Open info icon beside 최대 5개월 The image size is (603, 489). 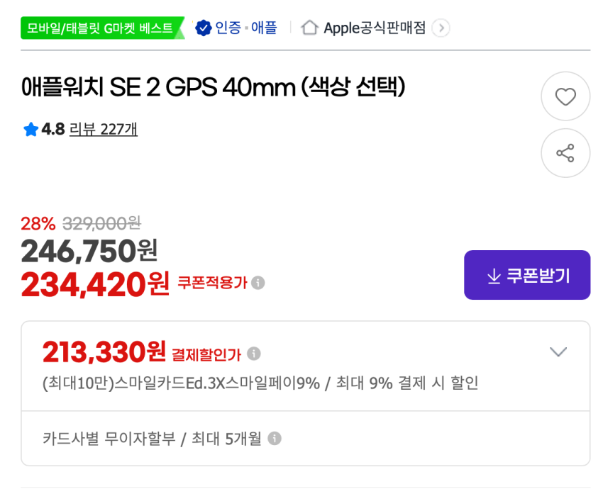tap(275, 439)
